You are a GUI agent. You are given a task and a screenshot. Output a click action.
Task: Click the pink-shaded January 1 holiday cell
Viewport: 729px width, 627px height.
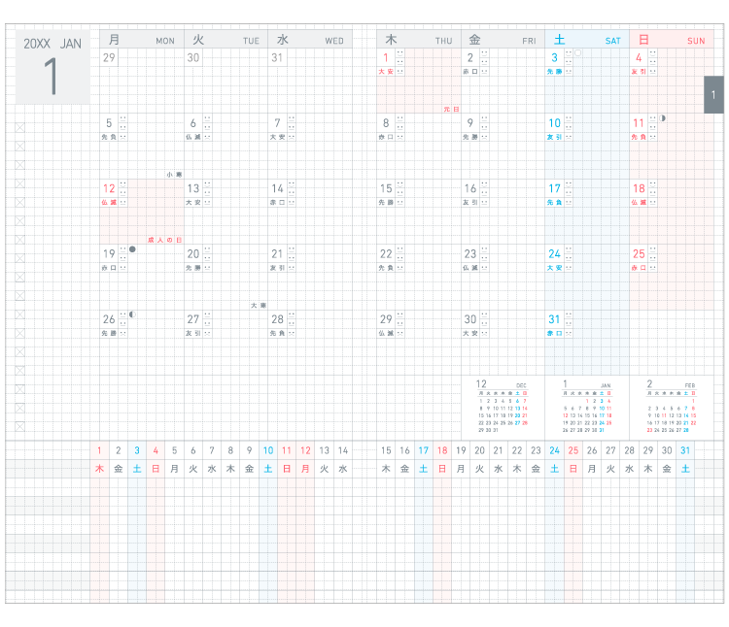tap(418, 82)
